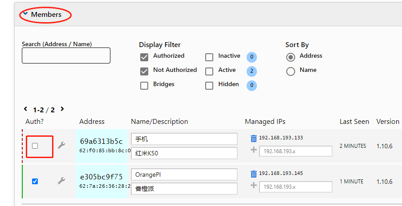The height and width of the screenshot is (206, 402).
Task: Select Sort By Address option
Action: [291, 57]
